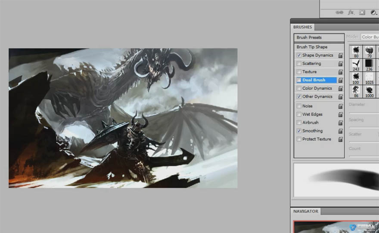Uncheck the Other Dynamics checkbox
The width and height of the screenshot is (379, 233).
[299, 96]
